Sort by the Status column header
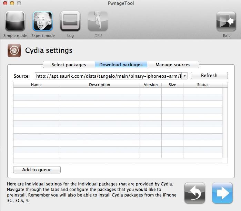This screenshot has width=241, height=211. pyautogui.click(x=203, y=85)
